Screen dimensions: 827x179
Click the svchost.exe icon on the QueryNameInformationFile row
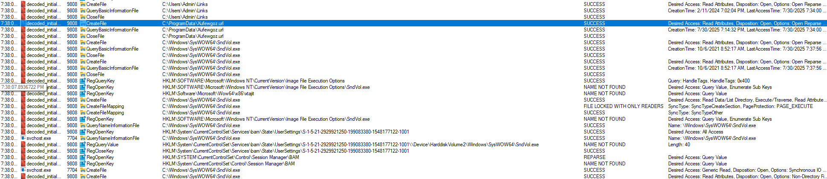[23, 138]
